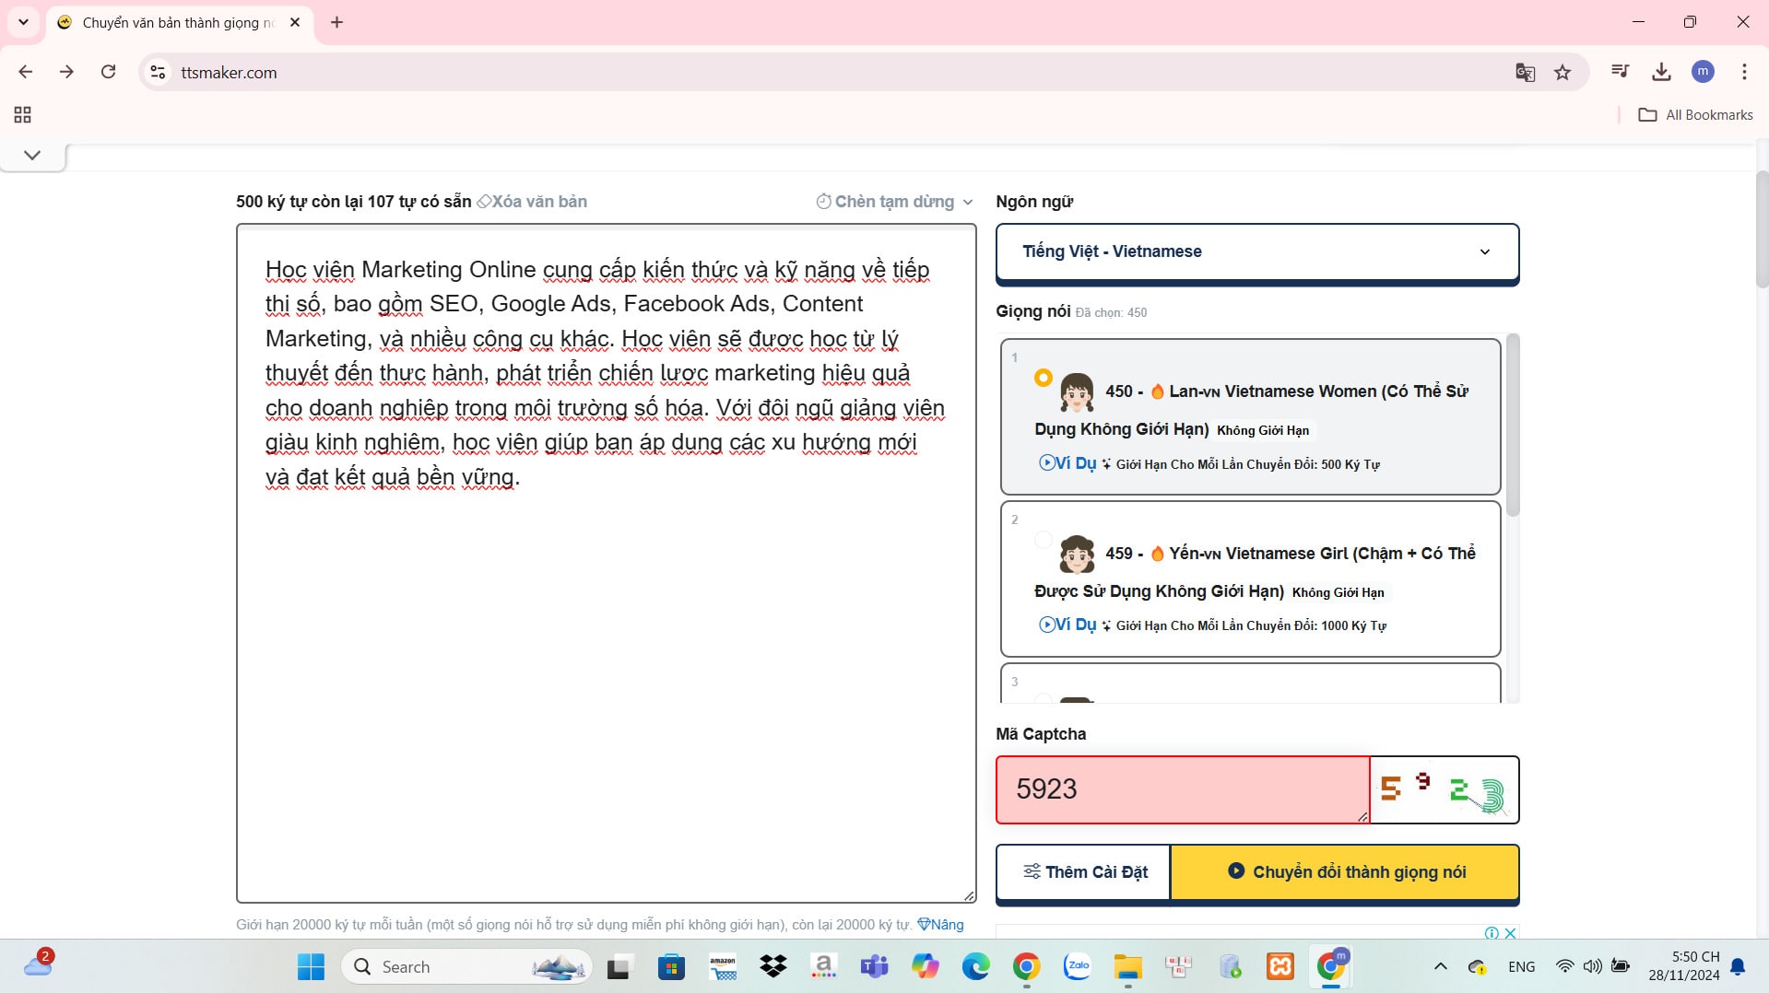Open Dropbox from taskbar

tap(773, 966)
